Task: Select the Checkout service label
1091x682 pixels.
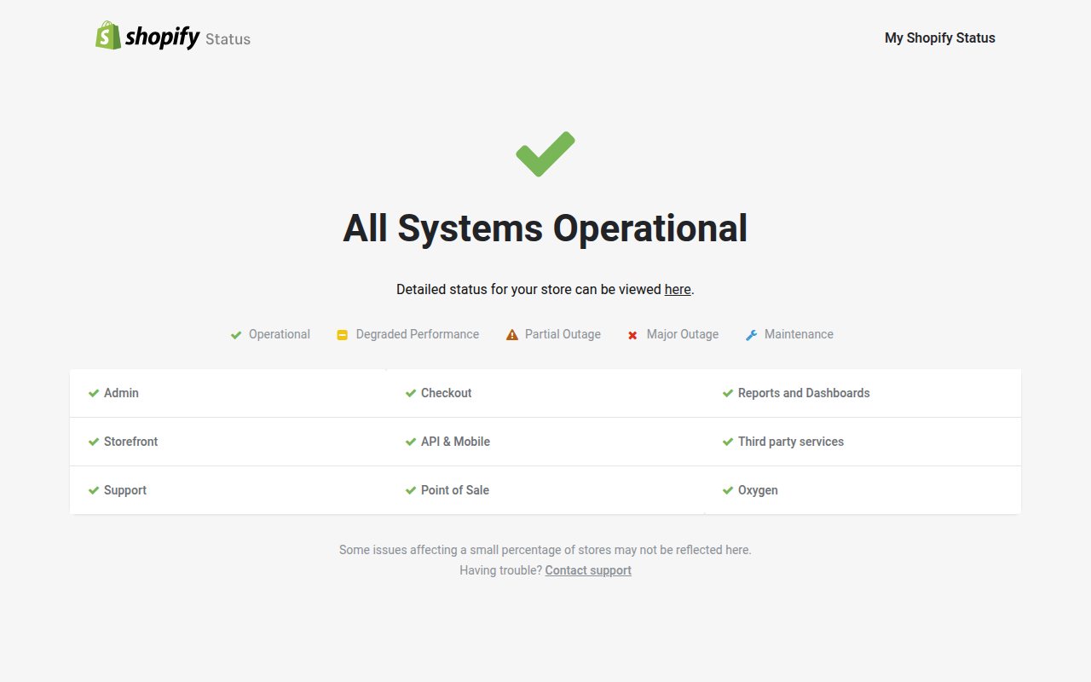Action: 446,393
